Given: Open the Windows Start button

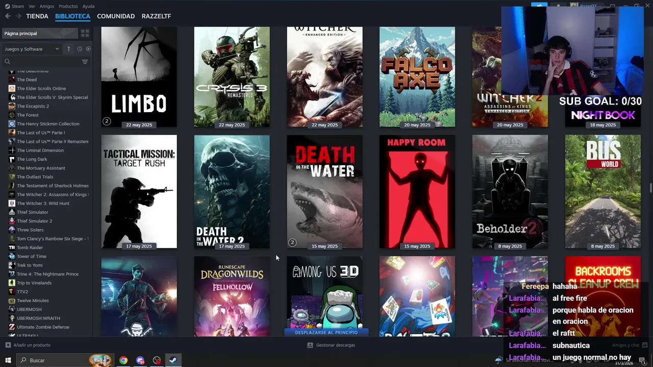Looking at the screenshot, I should point(8,360).
